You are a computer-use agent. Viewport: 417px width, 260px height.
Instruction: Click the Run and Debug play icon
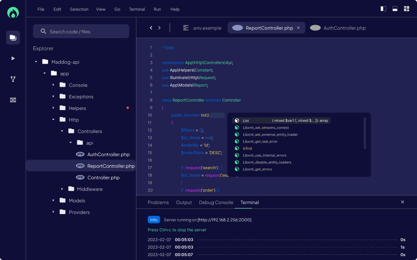(x=13, y=58)
